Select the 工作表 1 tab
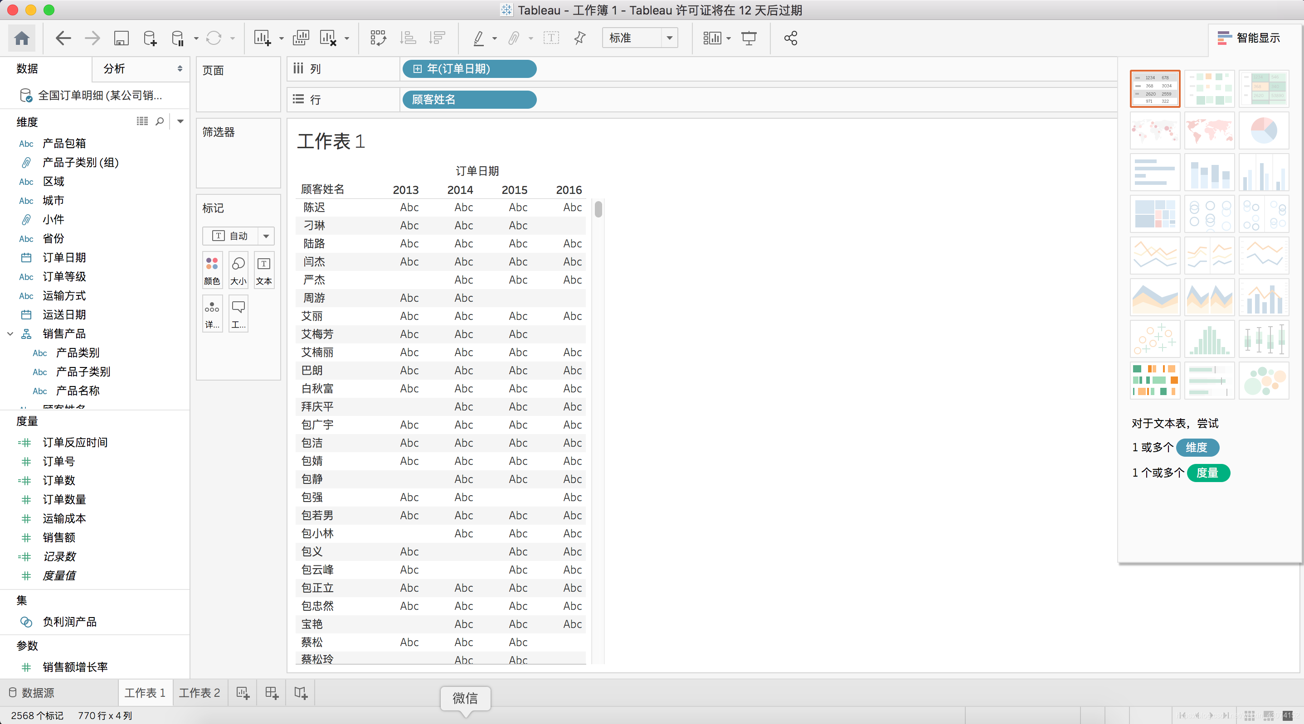Image resolution: width=1304 pixels, height=724 pixels. pos(145,693)
